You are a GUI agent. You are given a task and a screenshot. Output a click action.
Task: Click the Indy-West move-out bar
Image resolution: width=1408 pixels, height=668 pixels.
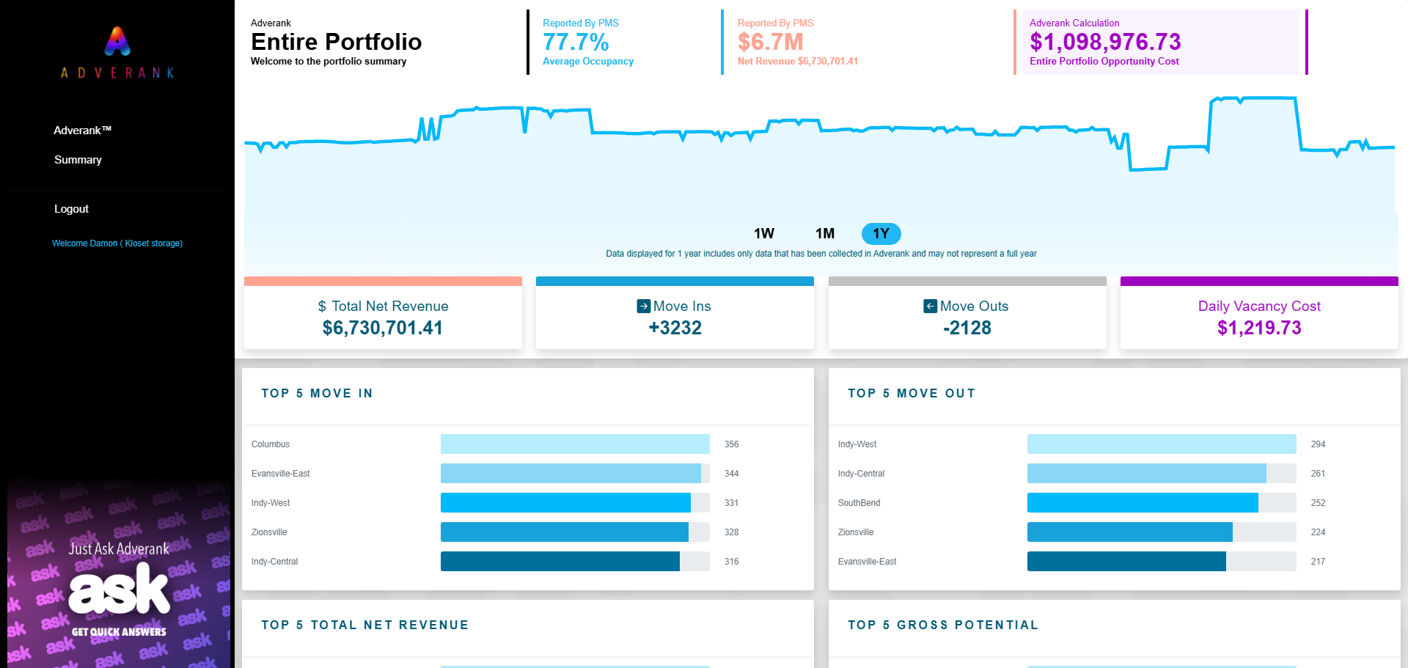tap(1162, 444)
